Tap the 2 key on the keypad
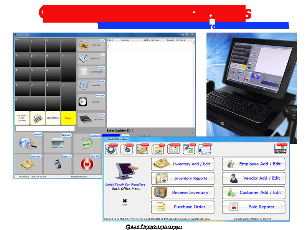The image size is (307, 230). pyautogui.click(x=38, y=89)
